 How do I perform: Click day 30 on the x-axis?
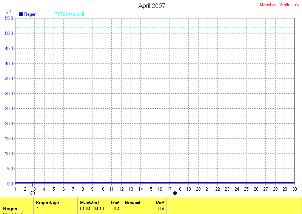coord(294,189)
